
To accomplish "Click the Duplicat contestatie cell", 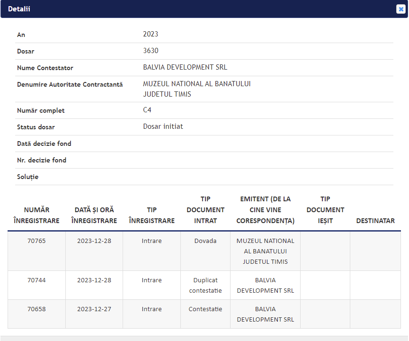I will pyautogui.click(x=205, y=285).
